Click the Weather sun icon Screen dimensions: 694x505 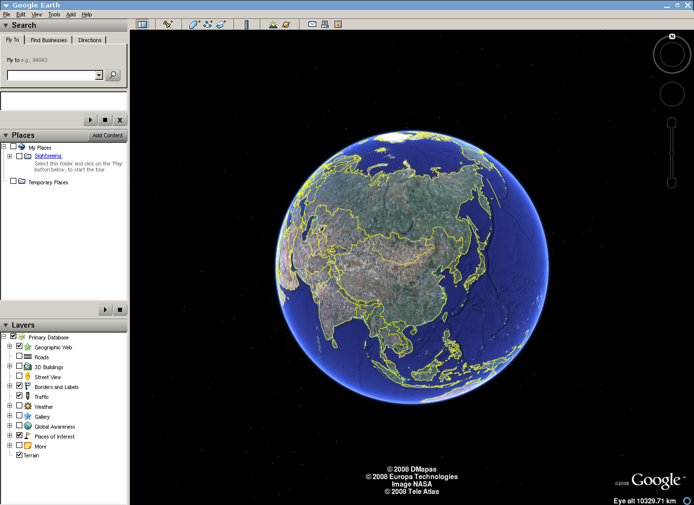28,406
